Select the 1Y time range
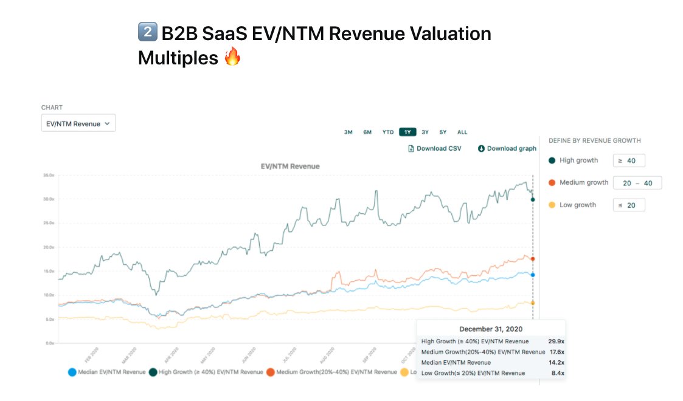Screen dimensions: 683x401 [407, 132]
